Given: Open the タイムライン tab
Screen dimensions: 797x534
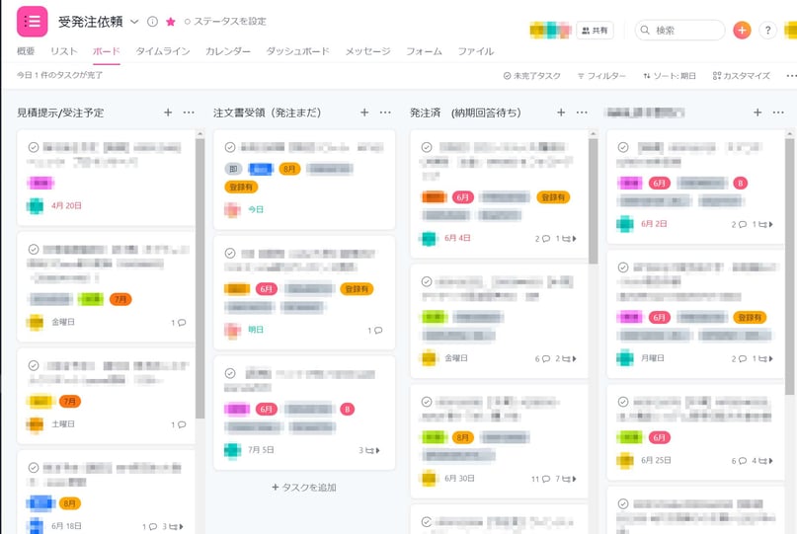Looking at the screenshot, I should coord(163,51).
